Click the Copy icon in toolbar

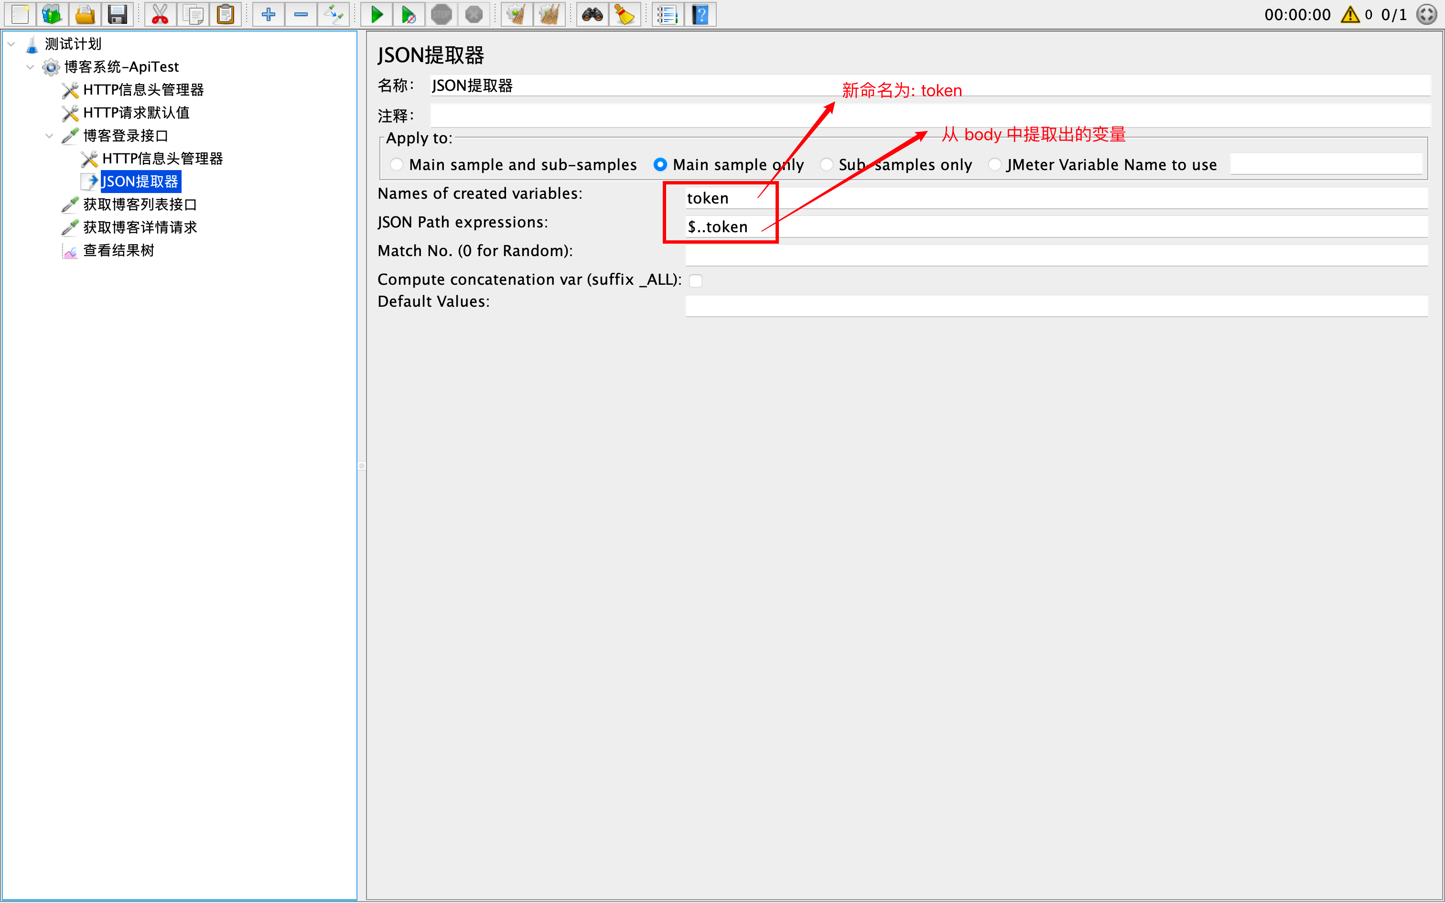click(x=193, y=14)
